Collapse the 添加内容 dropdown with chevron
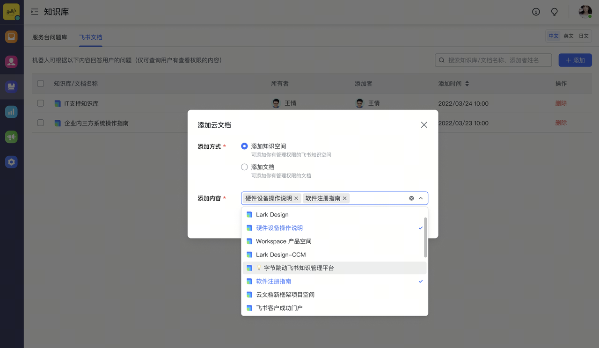 421,198
